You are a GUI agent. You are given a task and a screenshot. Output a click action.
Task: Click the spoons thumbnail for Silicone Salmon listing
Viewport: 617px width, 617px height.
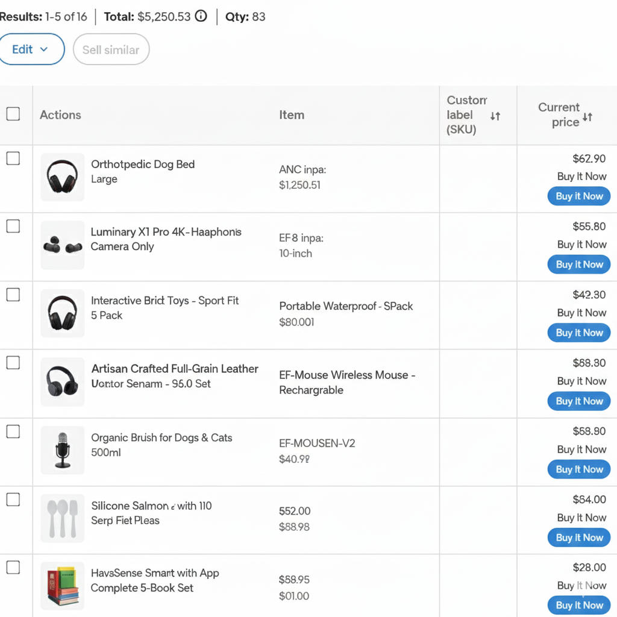pos(62,518)
